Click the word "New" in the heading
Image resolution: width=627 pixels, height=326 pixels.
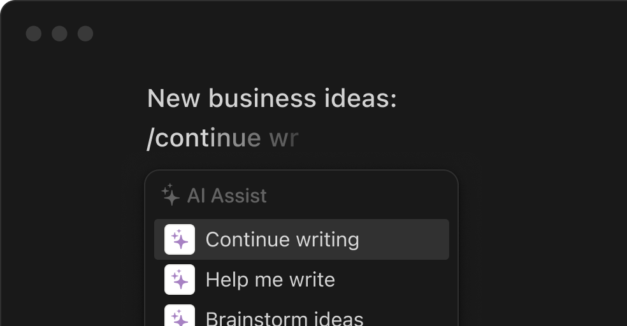174,99
